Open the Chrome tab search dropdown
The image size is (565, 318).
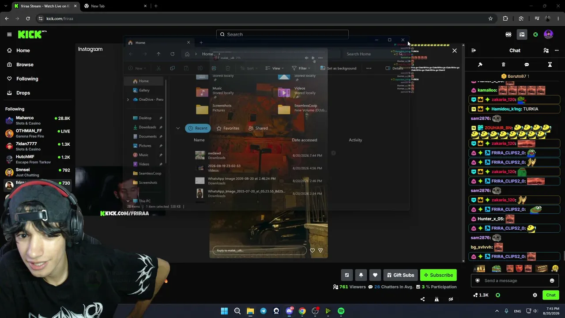5,6
